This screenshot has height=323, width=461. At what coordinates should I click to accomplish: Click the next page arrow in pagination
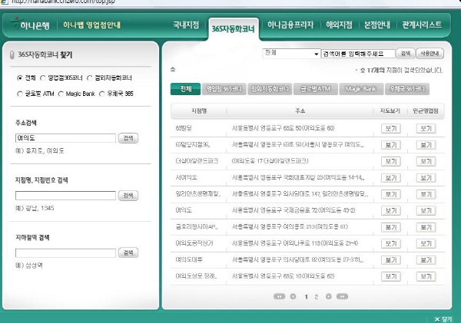329,295
